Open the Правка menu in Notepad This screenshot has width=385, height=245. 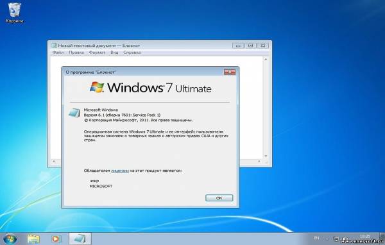tap(76, 53)
